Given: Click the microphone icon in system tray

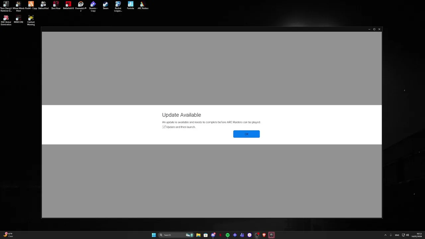Looking at the screenshot, I should tap(391, 235).
